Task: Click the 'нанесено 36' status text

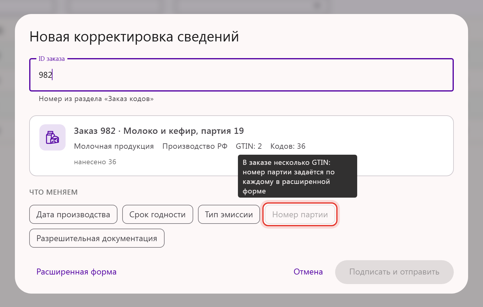Action: (x=95, y=162)
